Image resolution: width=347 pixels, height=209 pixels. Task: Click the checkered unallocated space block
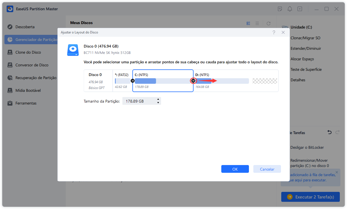[x=265, y=81]
